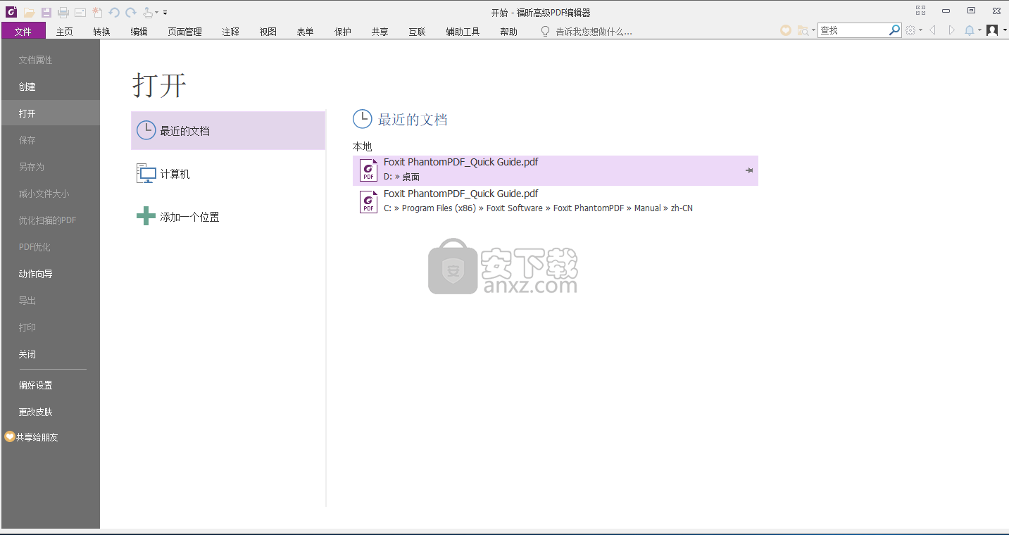Viewport: 1009px width, 535px height.
Task: Select 文档属性 in the sidebar
Action: pos(51,60)
